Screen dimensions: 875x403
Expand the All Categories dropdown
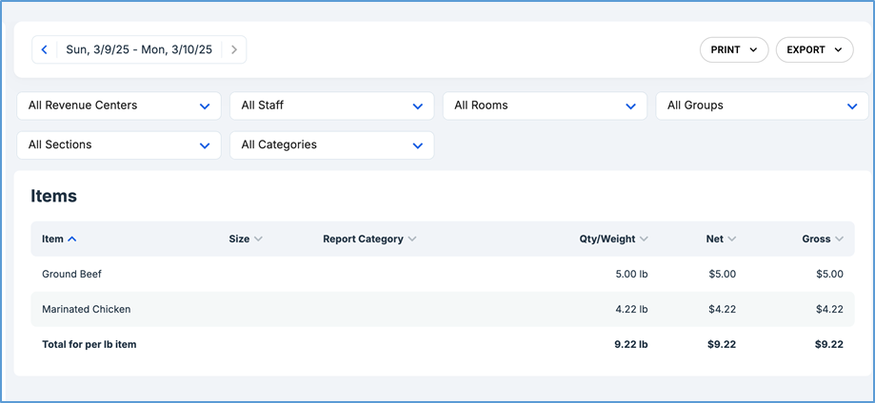331,145
